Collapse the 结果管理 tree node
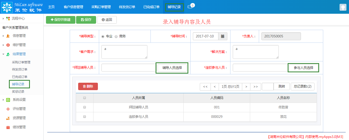The image size is (349, 140). coord(3,54)
